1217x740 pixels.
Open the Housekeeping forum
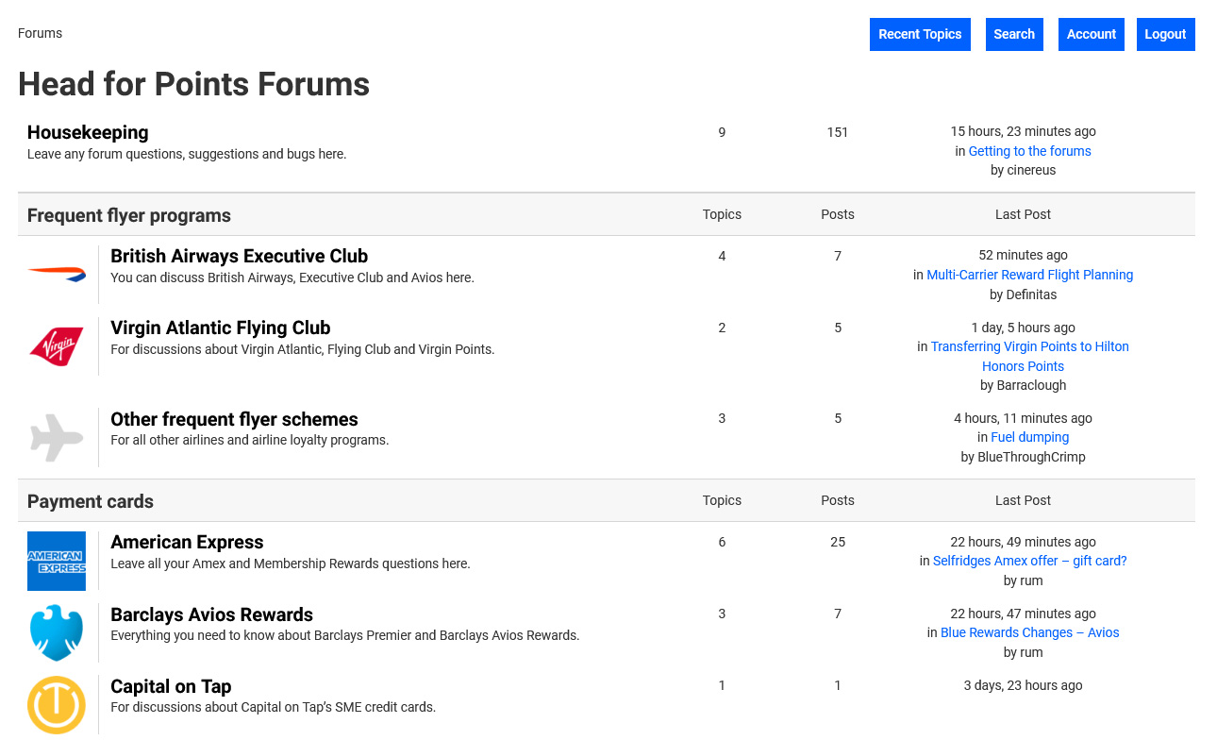tap(88, 132)
